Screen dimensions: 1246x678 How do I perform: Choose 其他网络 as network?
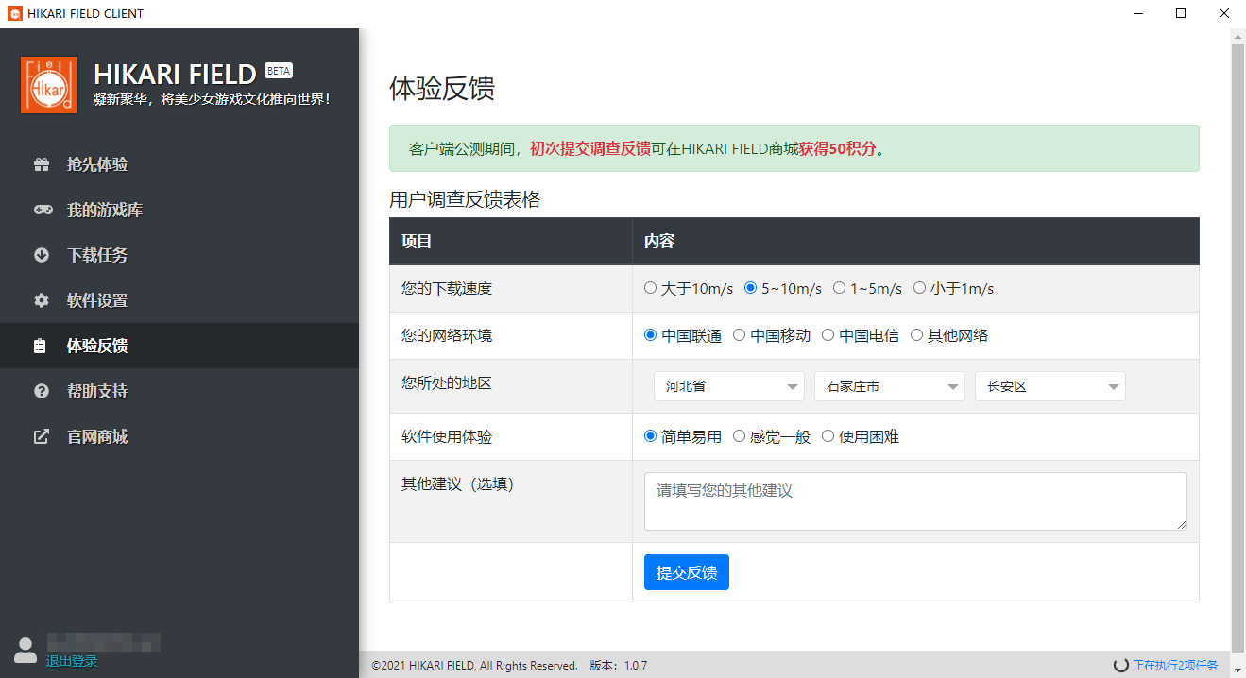click(x=916, y=335)
